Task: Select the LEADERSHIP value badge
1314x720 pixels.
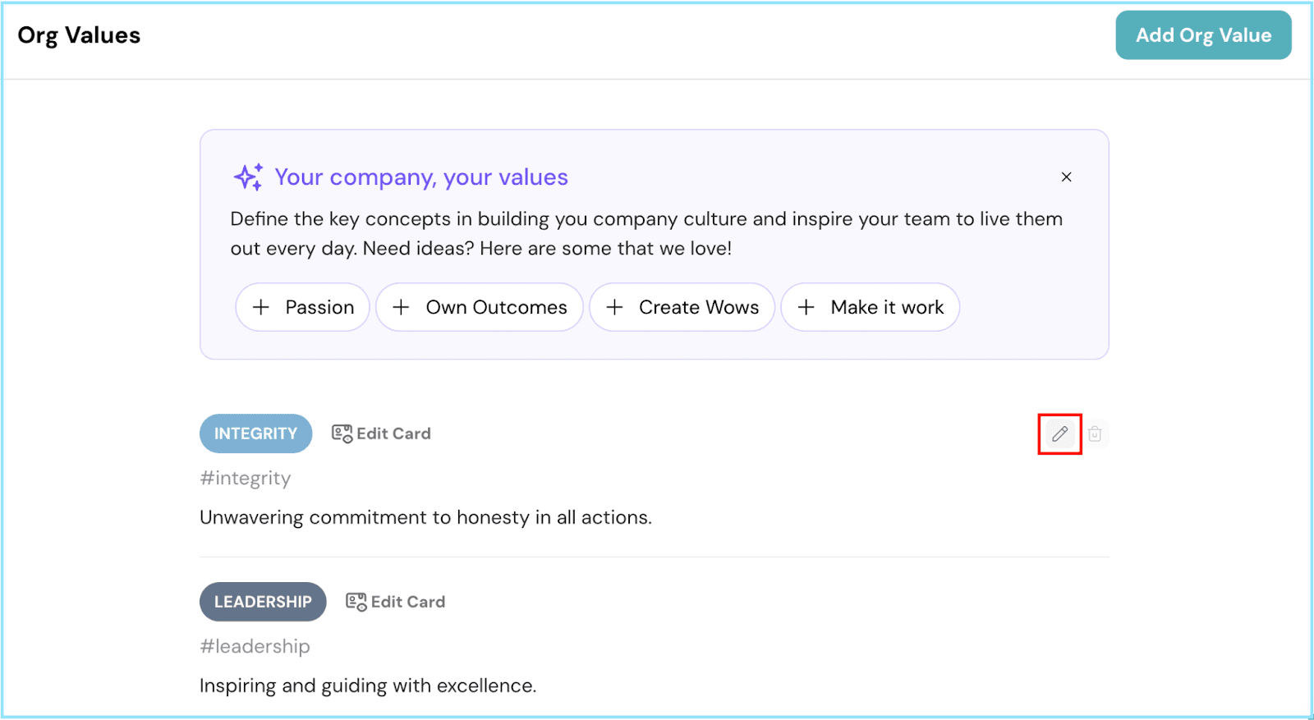Action: (263, 602)
